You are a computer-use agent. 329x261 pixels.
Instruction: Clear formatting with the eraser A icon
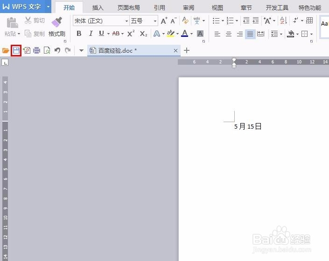pos(185,21)
